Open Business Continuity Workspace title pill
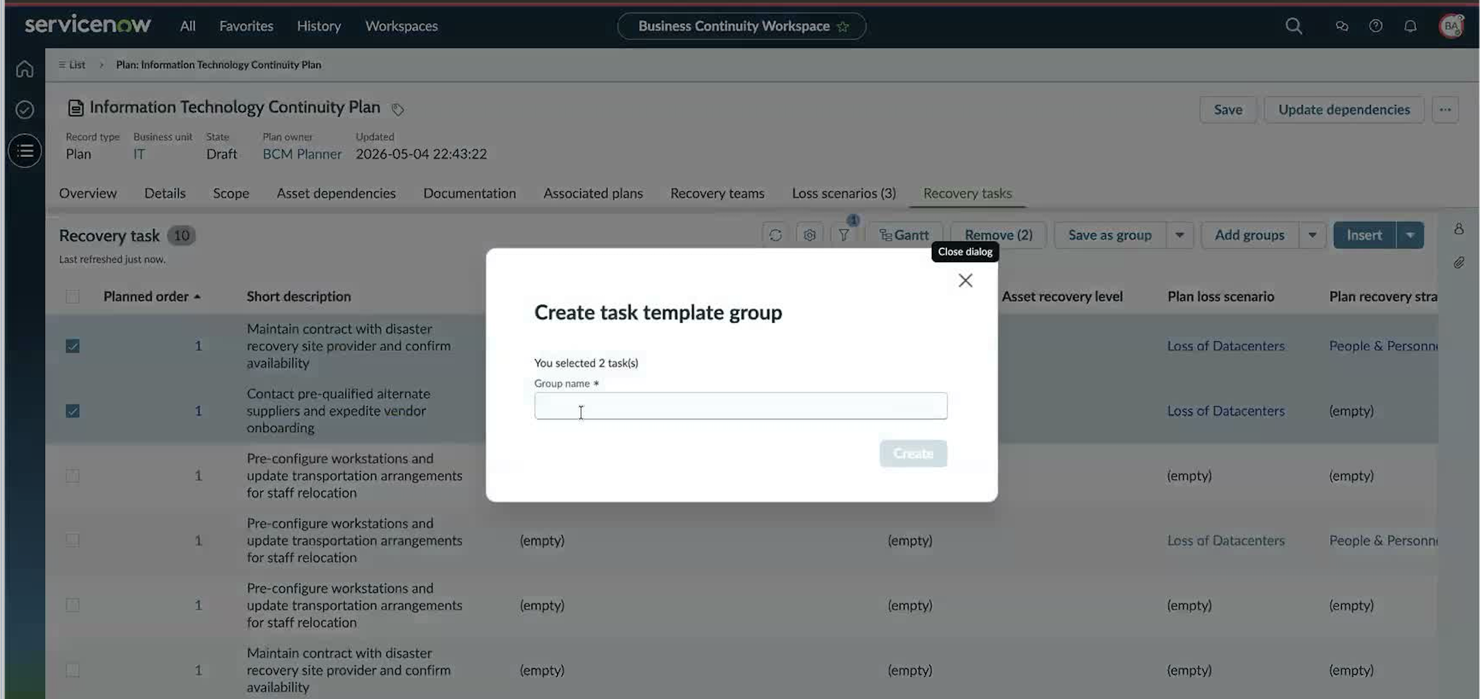 (741, 27)
